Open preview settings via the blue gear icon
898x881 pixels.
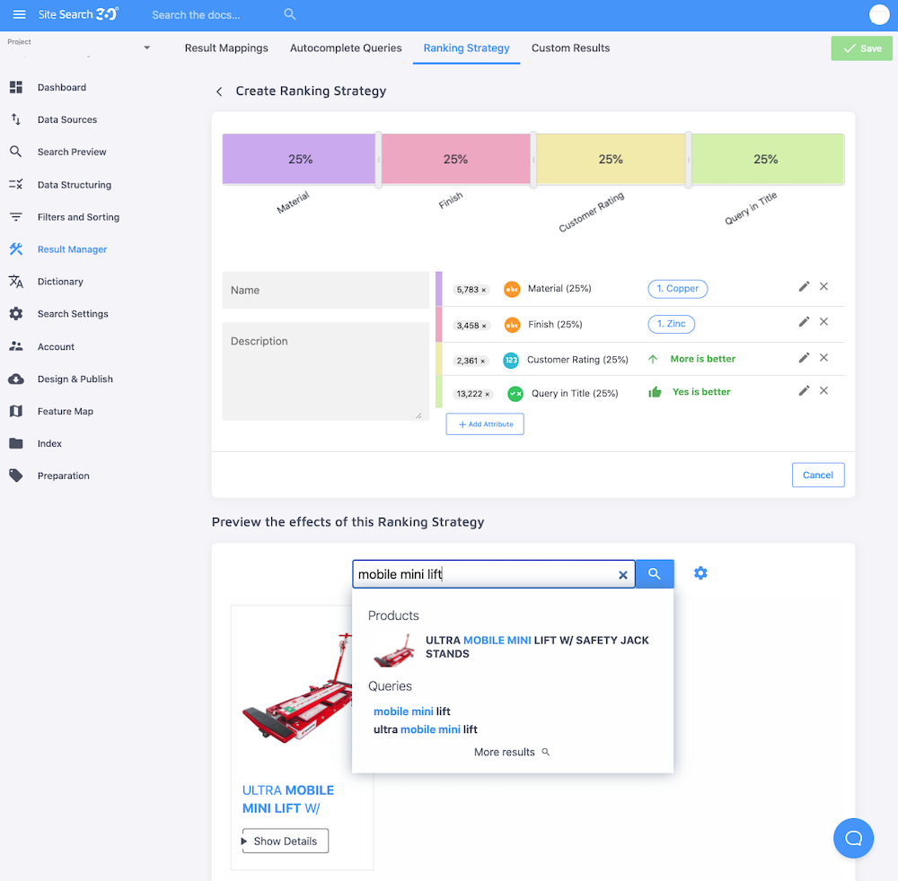(700, 573)
